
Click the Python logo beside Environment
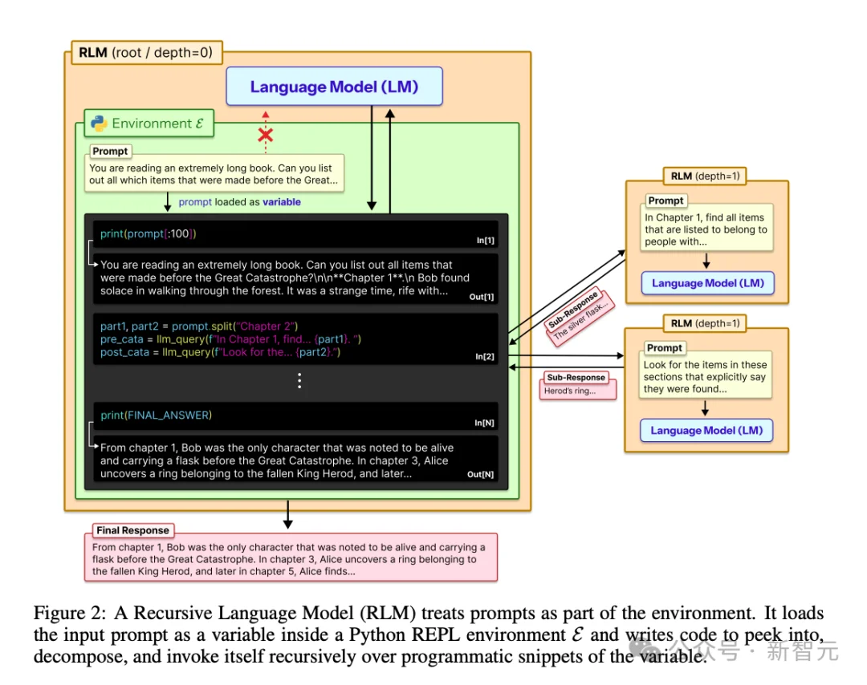pos(100,124)
